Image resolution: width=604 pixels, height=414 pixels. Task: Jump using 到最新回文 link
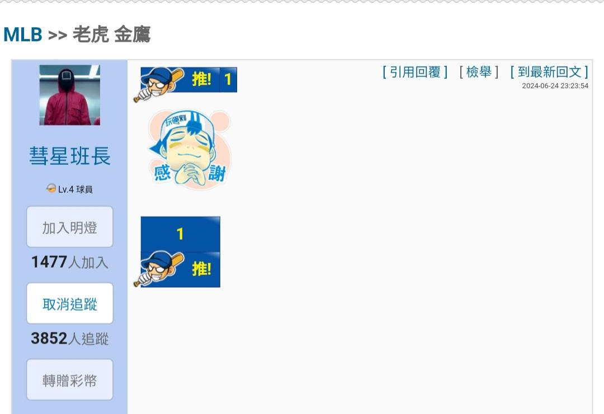549,72
